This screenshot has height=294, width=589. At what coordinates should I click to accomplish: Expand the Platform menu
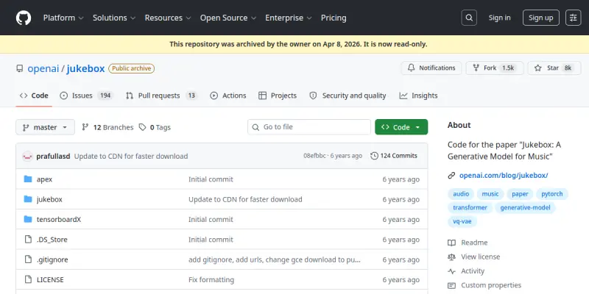point(63,18)
